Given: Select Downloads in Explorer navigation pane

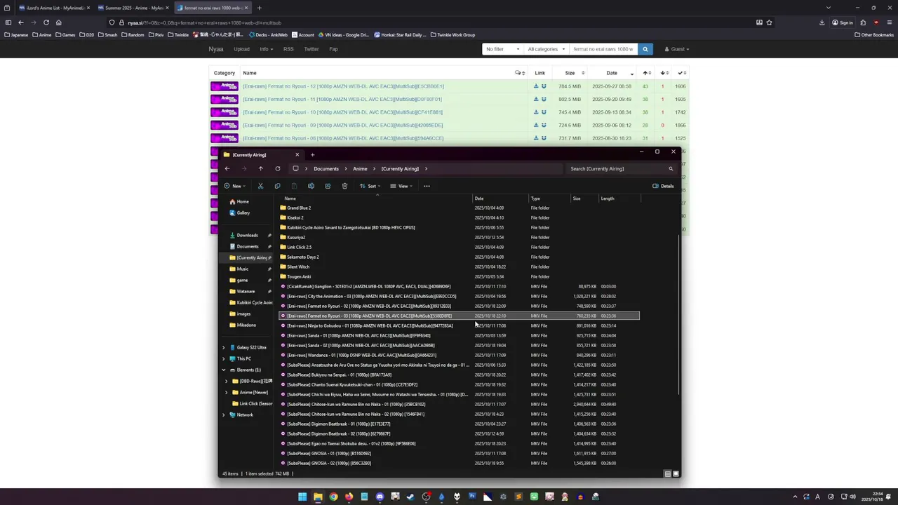Looking at the screenshot, I should (247, 235).
